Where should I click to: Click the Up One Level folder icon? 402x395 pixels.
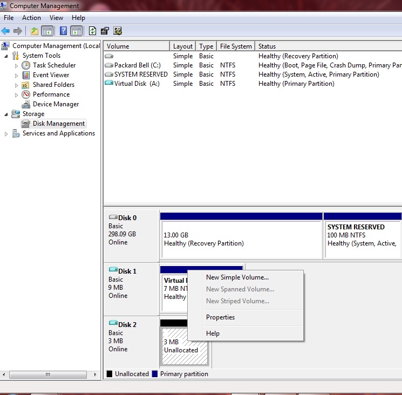click(34, 31)
